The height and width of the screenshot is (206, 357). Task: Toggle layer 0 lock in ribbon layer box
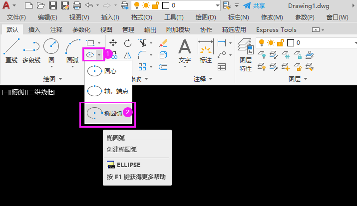[281, 43]
